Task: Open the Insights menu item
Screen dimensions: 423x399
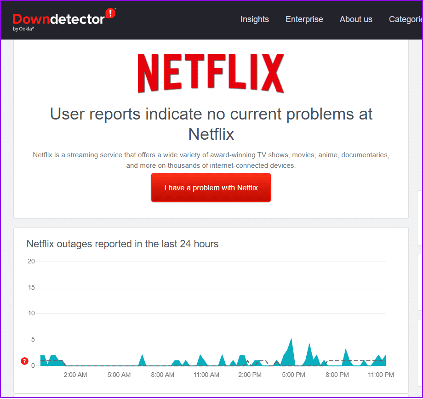Action: pyautogui.click(x=254, y=19)
